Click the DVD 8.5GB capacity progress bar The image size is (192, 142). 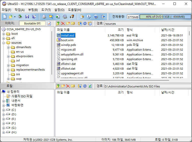(165, 17)
